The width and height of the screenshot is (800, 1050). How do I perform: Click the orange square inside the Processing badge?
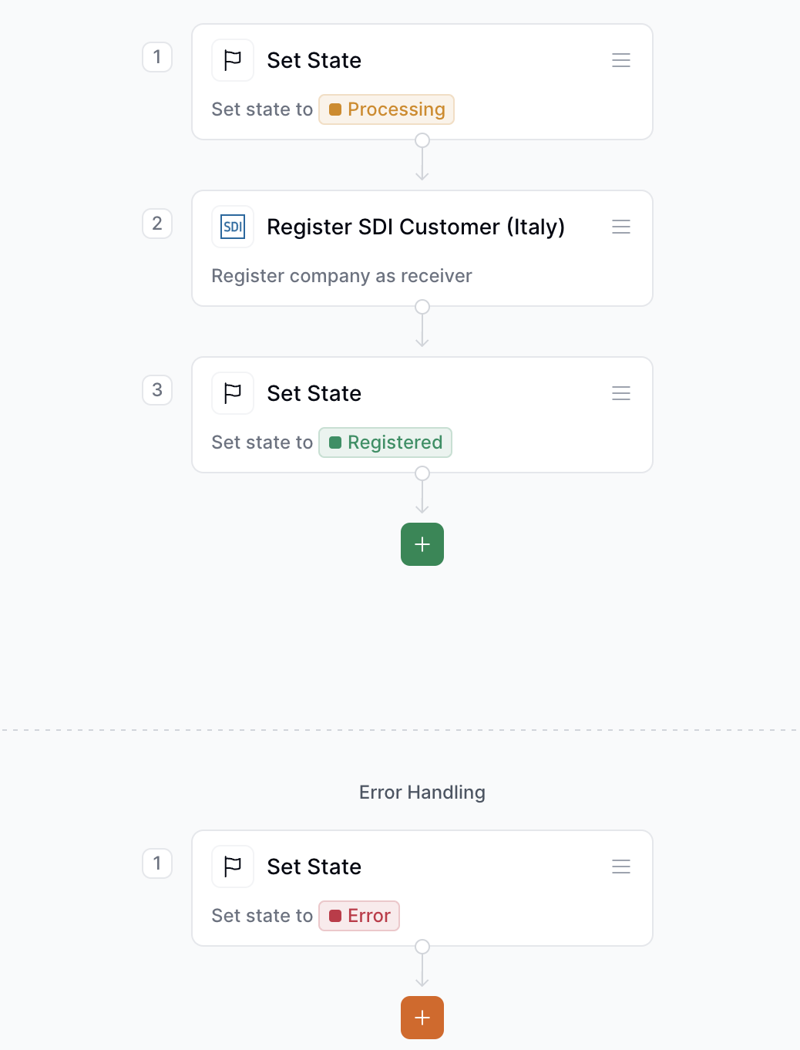[x=336, y=109]
